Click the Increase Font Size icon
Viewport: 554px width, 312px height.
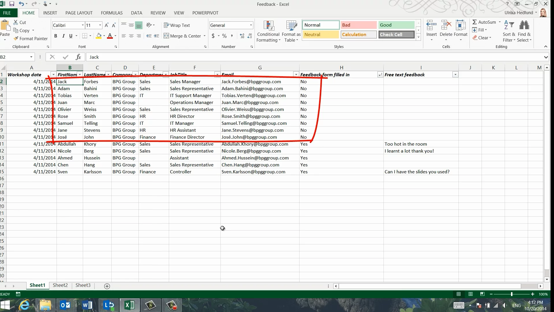pos(106,25)
